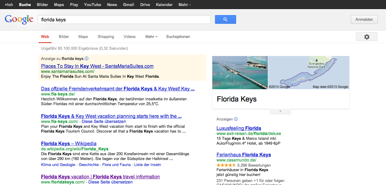Click the Google logo
This screenshot has width=386, height=185.
tap(19, 19)
